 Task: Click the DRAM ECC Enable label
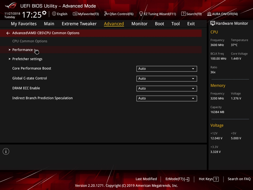26,88
